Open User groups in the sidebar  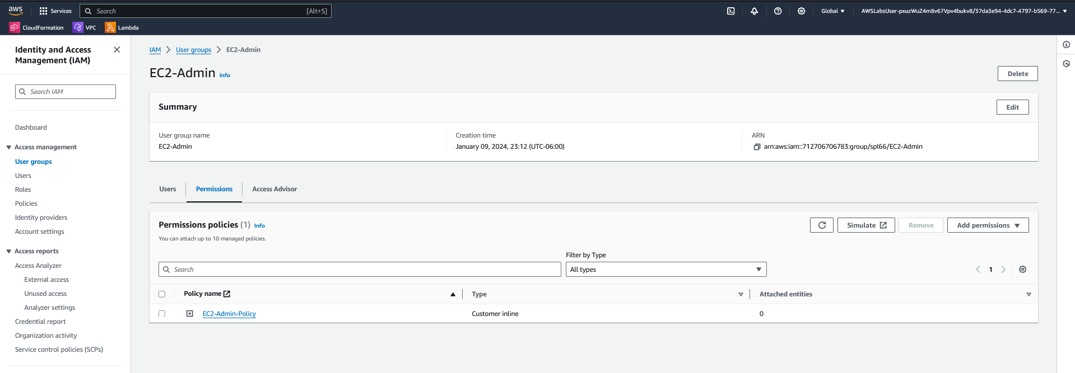(x=34, y=162)
